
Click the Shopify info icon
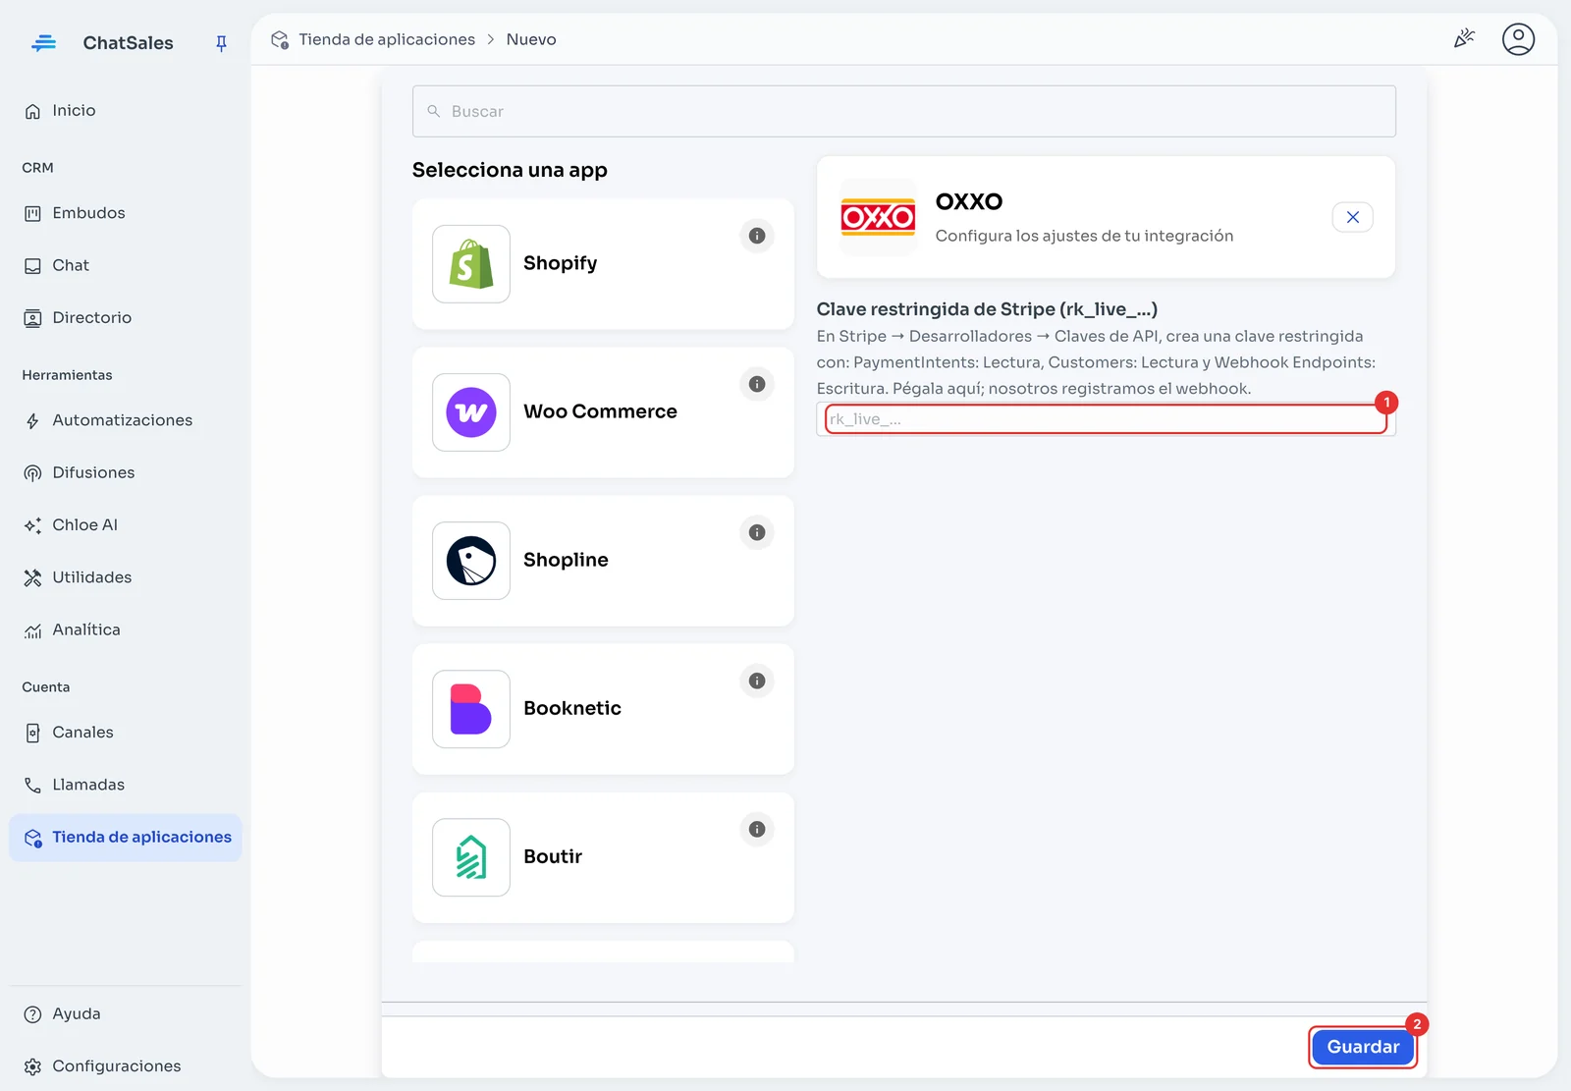pos(756,236)
